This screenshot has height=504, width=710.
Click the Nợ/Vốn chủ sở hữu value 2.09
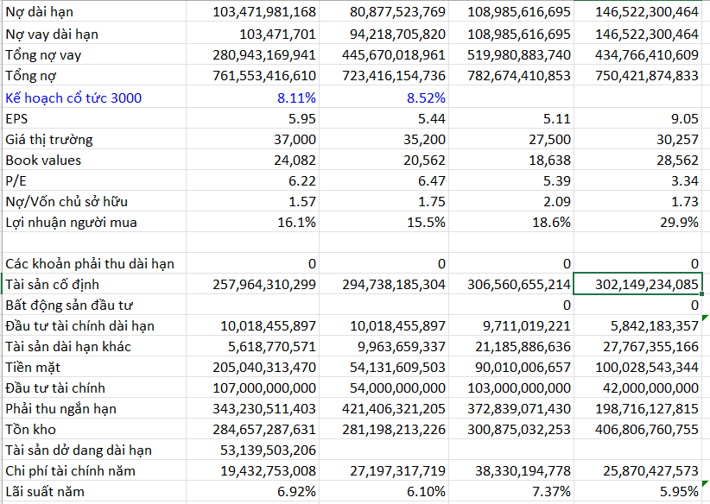point(555,201)
